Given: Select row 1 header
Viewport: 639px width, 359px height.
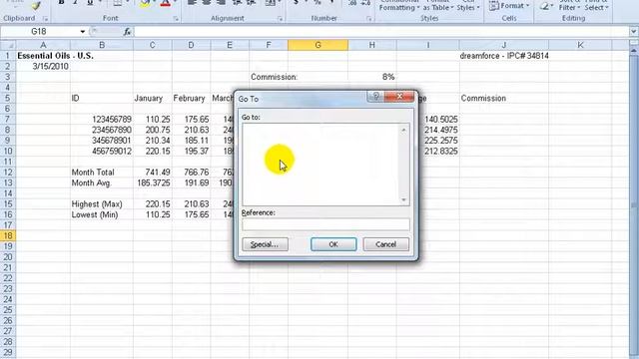Looking at the screenshot, I should (8, 56).
